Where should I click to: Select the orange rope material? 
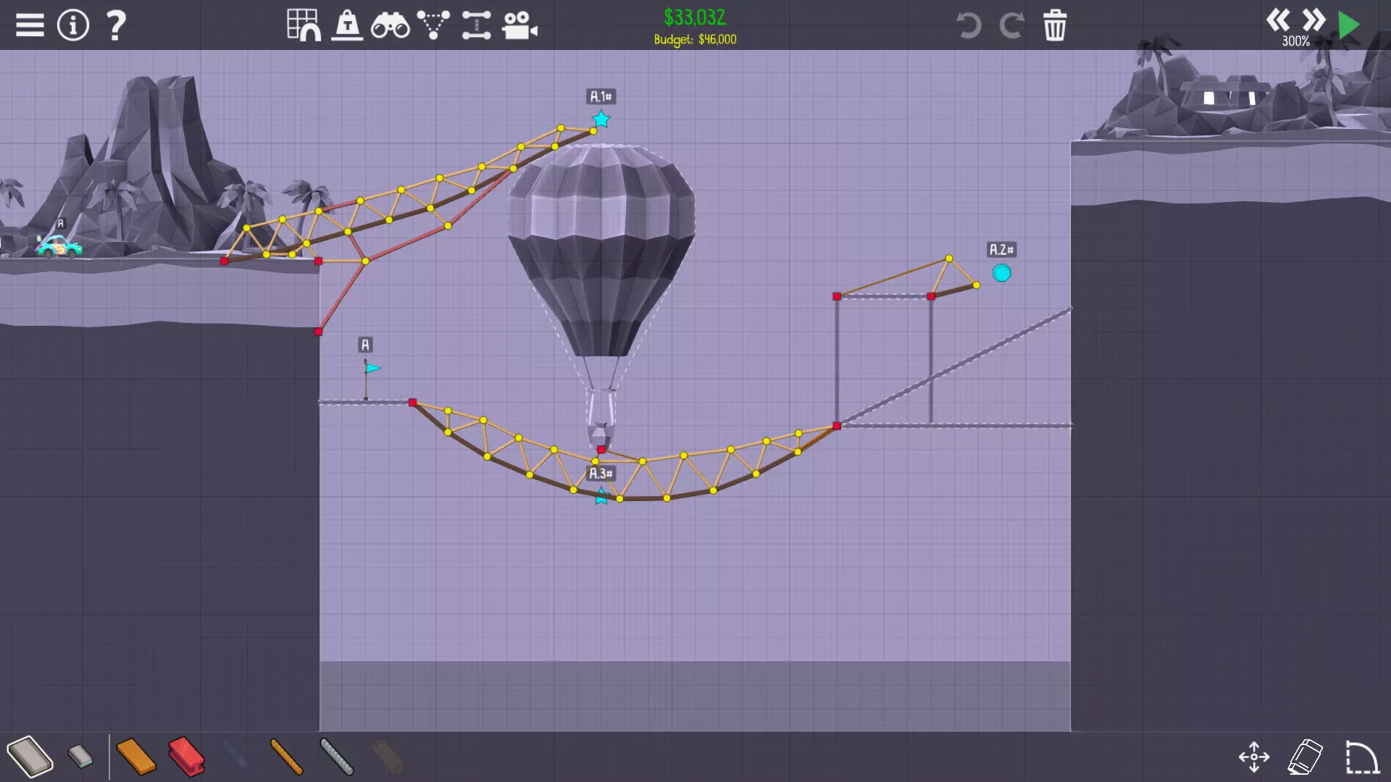click(286, 756)
